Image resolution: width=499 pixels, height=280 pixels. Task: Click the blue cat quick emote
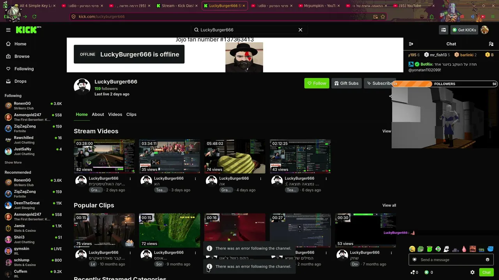pyautogui.click(x=490, y=249)
